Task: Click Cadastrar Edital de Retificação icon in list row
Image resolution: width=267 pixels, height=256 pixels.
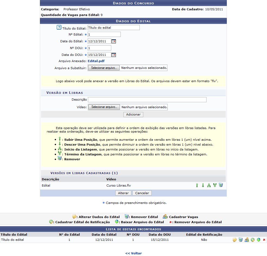Action: [x=253, y=240]
